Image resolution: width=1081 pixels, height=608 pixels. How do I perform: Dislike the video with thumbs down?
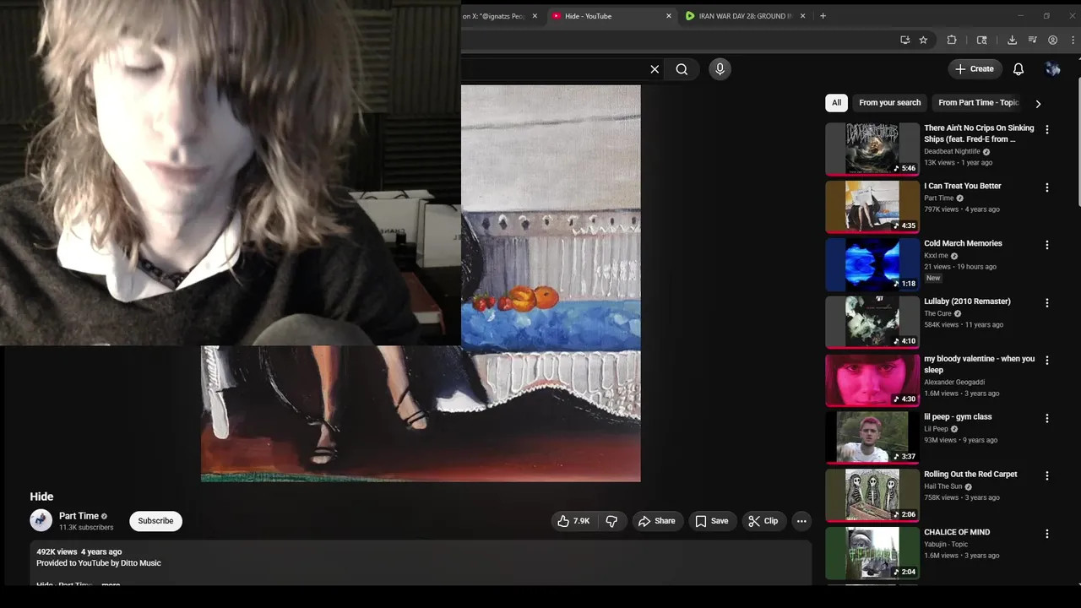click(x=611, y=521)
